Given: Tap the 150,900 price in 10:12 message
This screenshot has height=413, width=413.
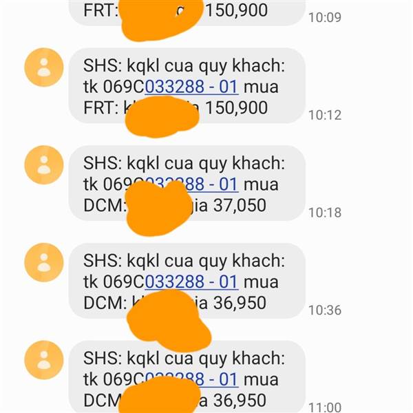Looking at the screenshot, I should [x=236, y=108].
